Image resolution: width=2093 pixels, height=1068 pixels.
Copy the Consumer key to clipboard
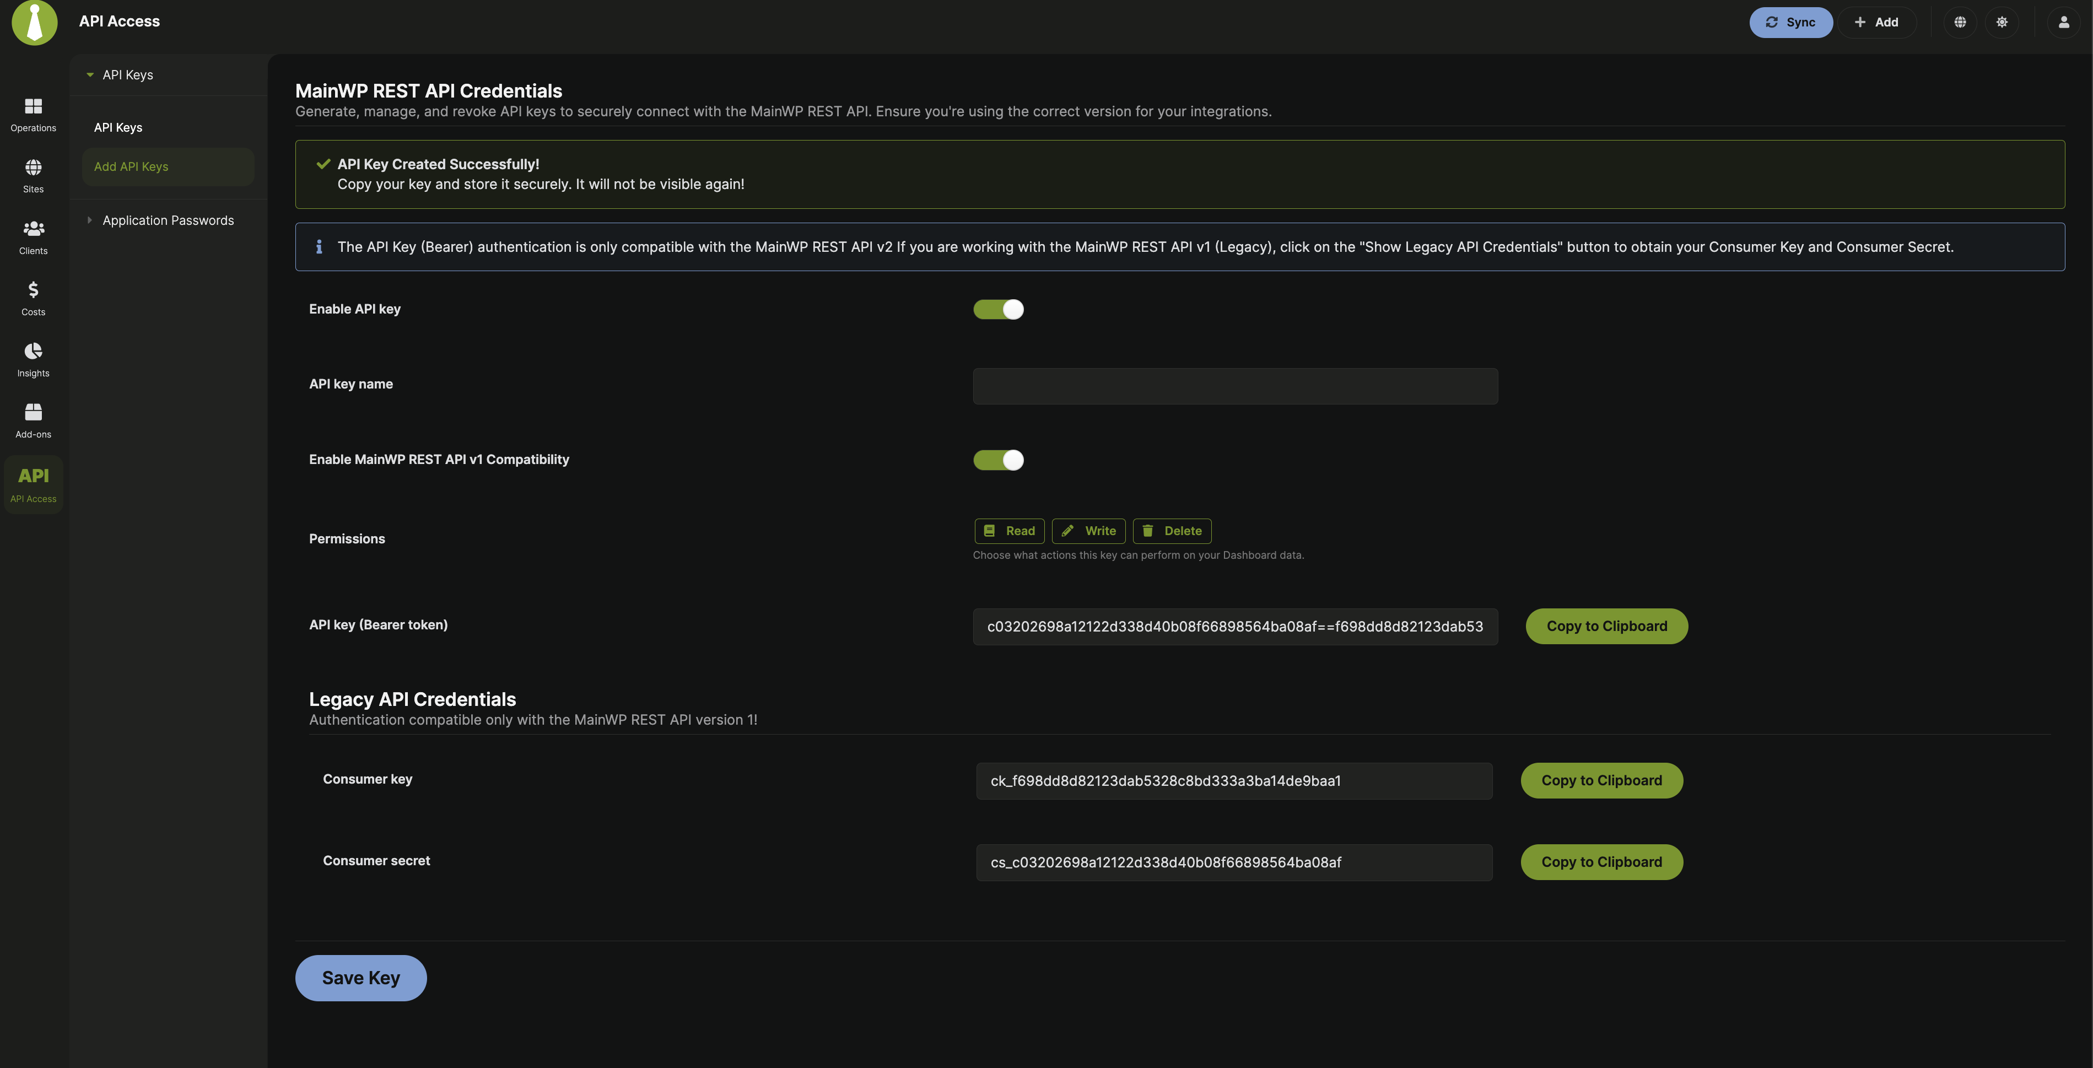tap(1601, 779)
